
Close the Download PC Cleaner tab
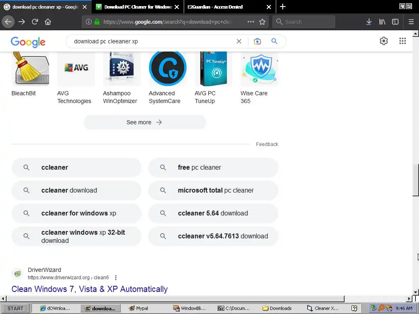point(177,7)
